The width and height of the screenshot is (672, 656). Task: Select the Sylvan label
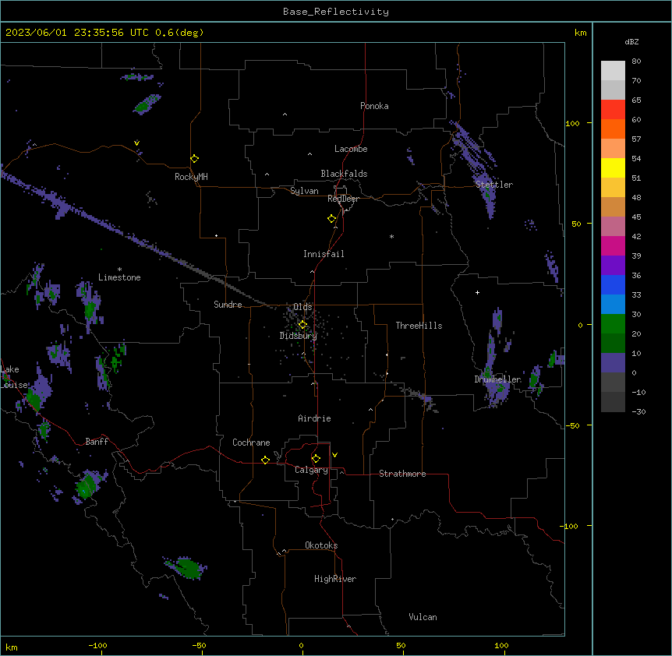tap(304, 191)
